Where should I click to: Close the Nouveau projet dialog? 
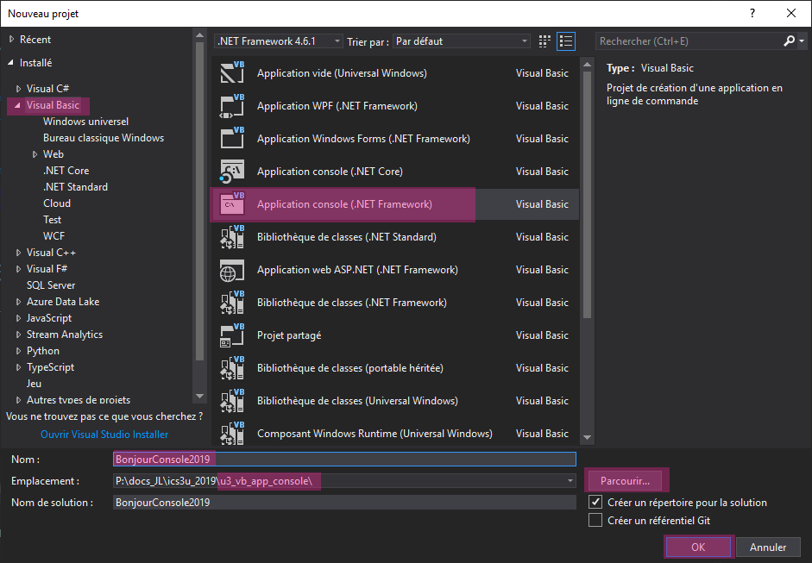791,14
